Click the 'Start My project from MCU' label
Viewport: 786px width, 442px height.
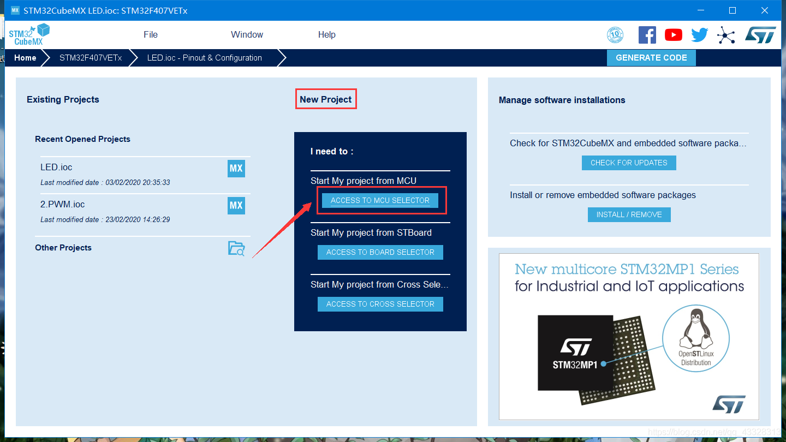[364, 181]
